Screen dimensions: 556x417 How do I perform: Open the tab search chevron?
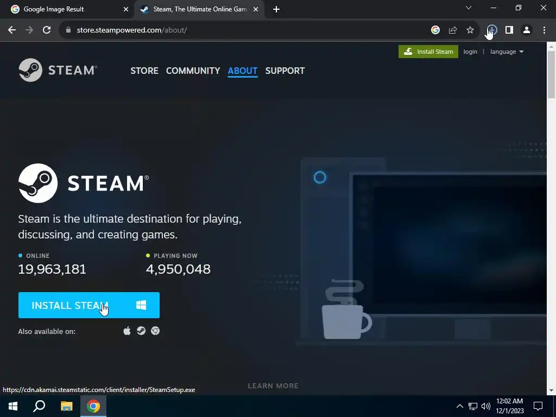(469, 8)
